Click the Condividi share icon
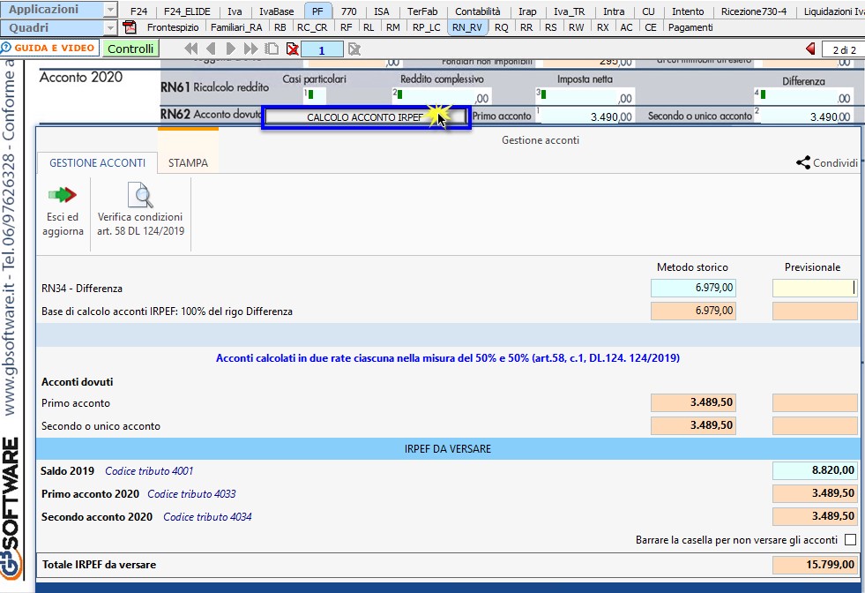 (x=803, y=162)
